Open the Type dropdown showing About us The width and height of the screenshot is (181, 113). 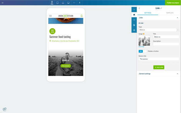pyautogui.click(x=158, y=30)
